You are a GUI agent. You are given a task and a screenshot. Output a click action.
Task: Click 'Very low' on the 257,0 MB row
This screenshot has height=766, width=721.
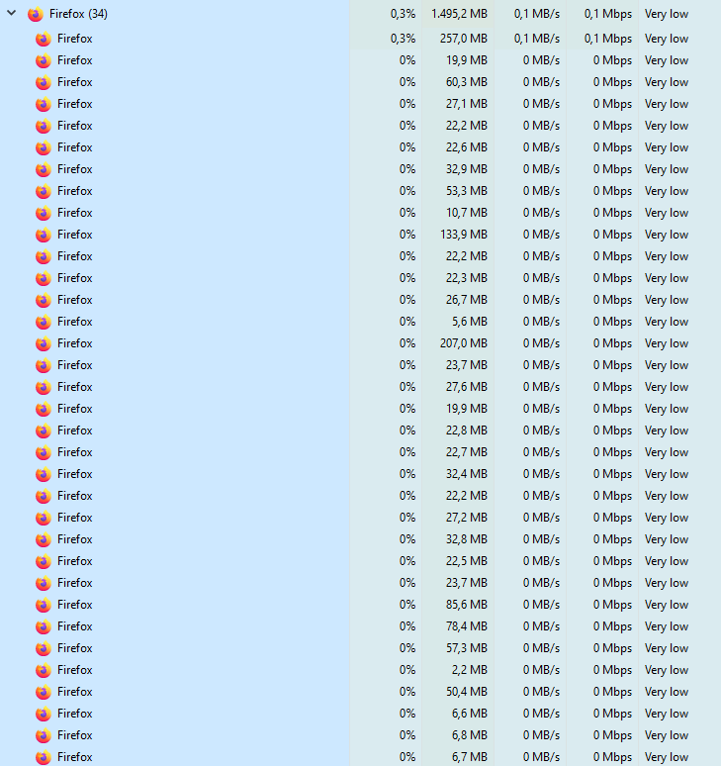[x=667, y=39]
